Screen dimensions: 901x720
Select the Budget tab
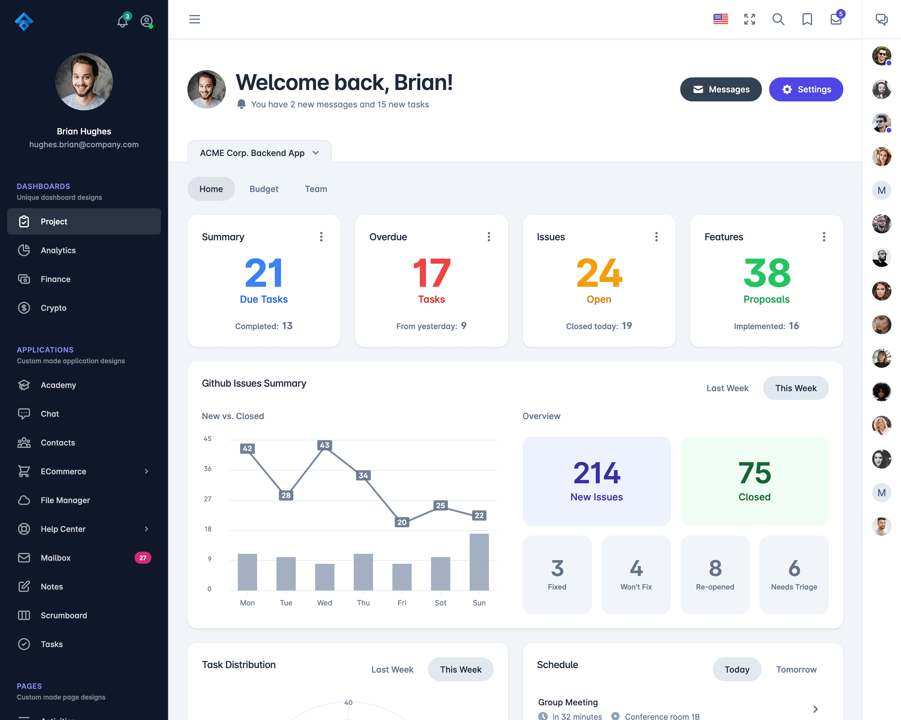[x=264, y=189]
